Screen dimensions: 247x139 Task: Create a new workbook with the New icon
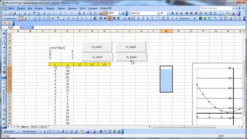point(5,14)
